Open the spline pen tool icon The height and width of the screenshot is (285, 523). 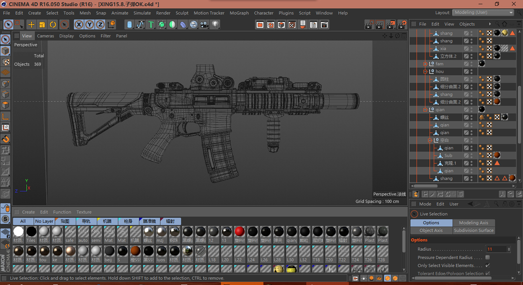click(x=140, y=24)
